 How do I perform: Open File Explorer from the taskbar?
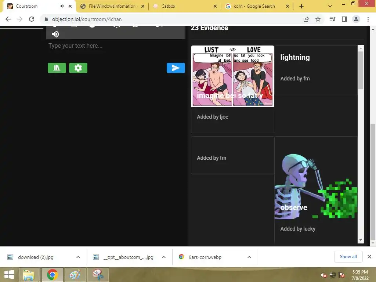coord(29,275)
